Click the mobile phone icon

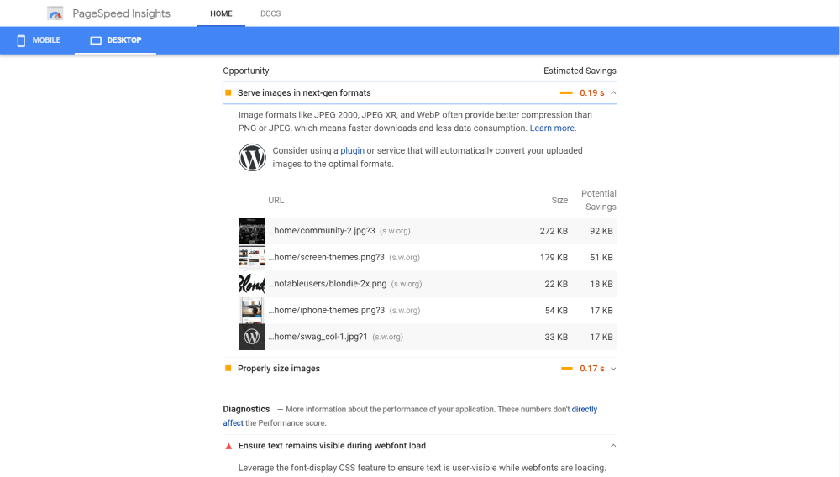21,40
